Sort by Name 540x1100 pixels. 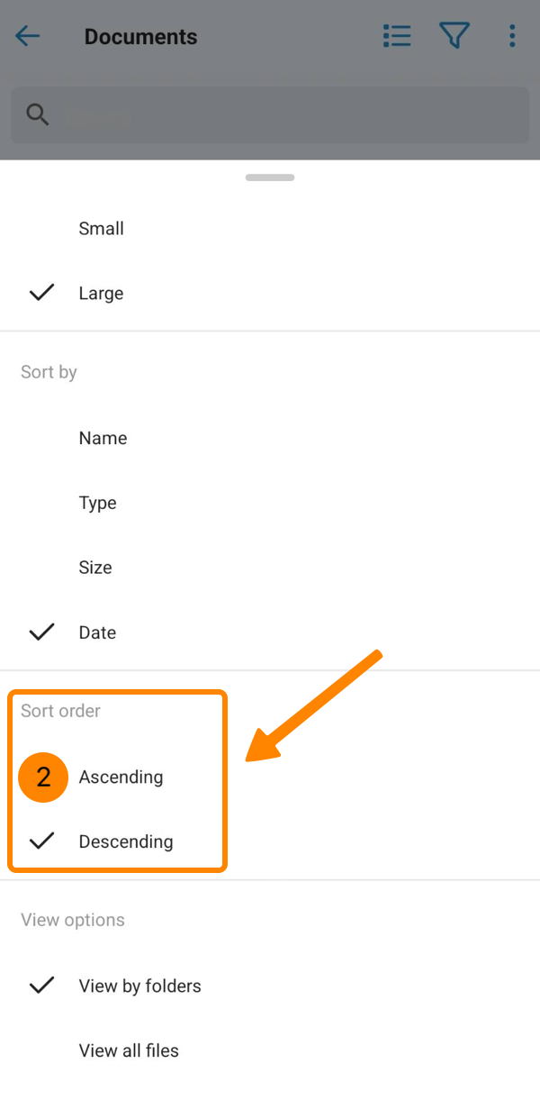[103, 438]
